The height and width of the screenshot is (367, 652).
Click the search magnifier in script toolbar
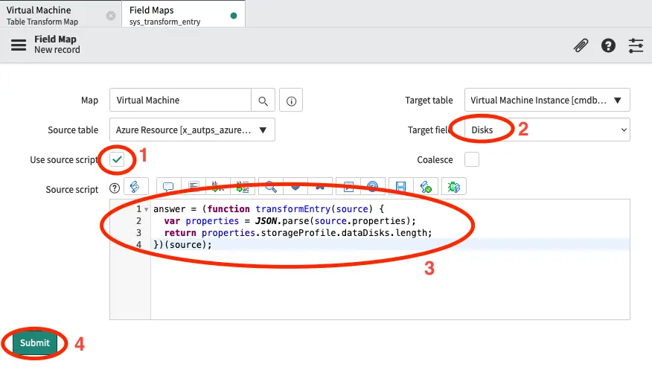tap(271, 187)
